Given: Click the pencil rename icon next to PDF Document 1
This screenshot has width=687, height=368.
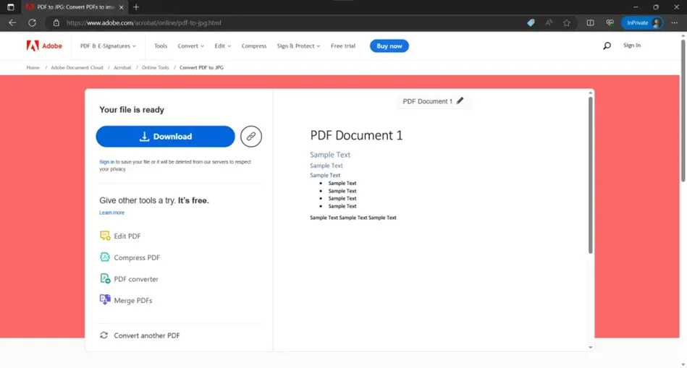Looking at the screenshot, I should pyautogui.click(x=460, y=101).
